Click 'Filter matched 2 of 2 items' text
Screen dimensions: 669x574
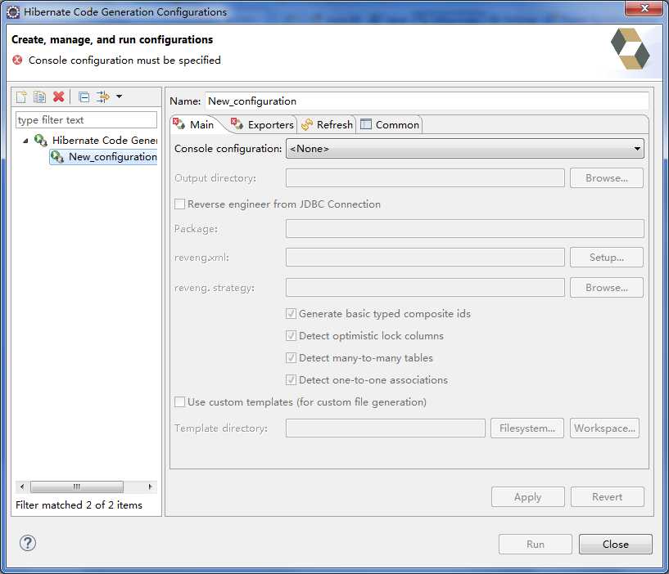79,505
